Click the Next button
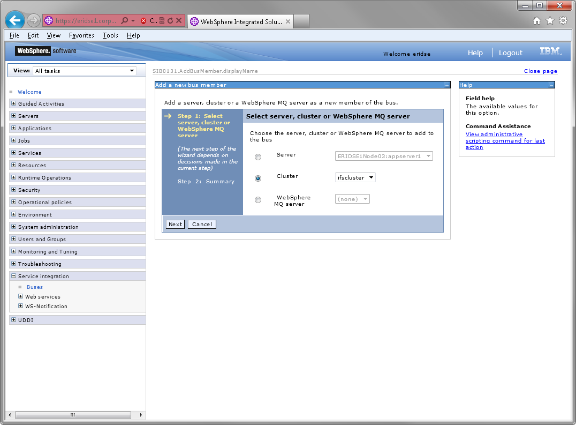This screenshot has width=576, height=425. 175,224
